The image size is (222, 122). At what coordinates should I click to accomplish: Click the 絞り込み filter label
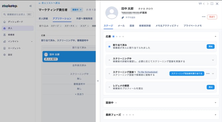pyautogui.click(x=44, y=26)
